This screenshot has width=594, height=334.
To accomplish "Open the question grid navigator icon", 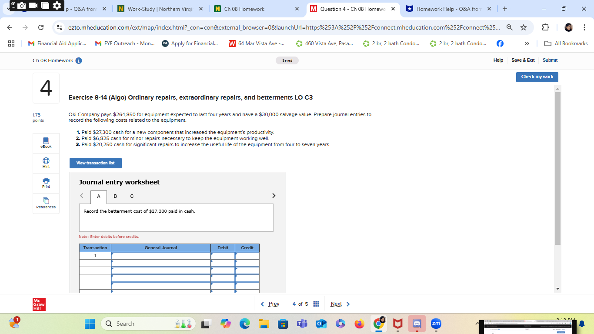I will [317, 304].
